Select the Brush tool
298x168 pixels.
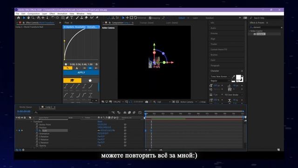click(77, 18)
